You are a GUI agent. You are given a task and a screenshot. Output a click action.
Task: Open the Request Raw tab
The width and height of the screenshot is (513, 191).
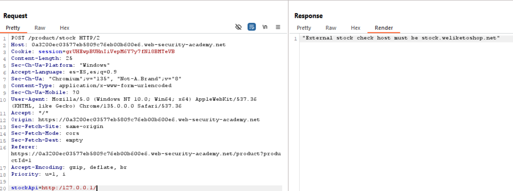coord(40,28)
